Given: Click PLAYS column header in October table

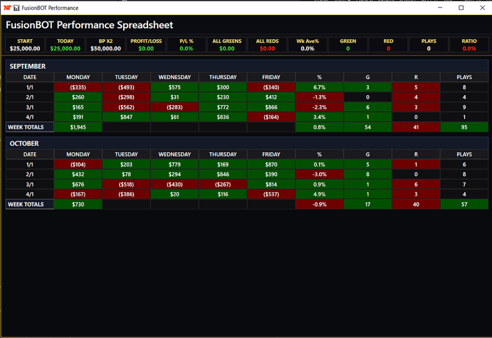Looking at the screenshot, I should click(464, 155).
